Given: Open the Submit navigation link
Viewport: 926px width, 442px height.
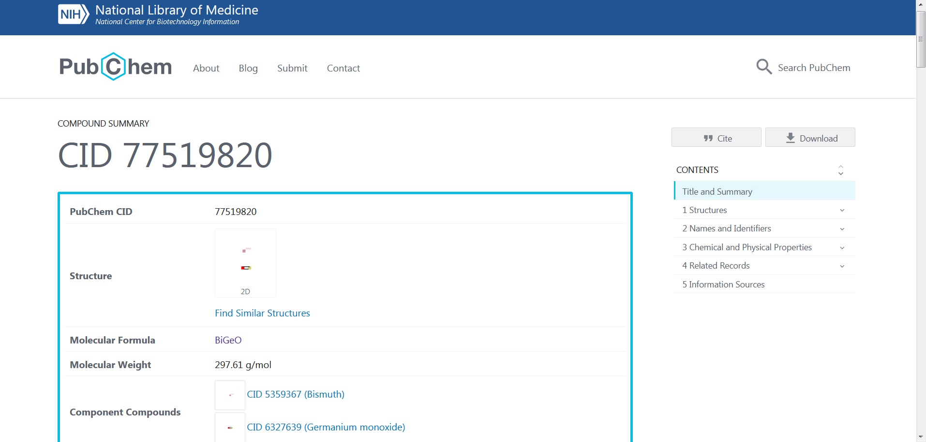Looking at the screenshot, I should pyautogui.click(x=292, y=68).
